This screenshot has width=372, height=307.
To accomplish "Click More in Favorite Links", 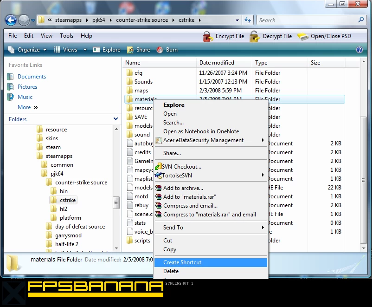I will [x=24, y=107].
